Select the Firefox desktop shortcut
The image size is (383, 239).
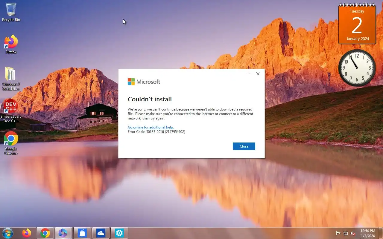pyautogui.click(x=11, y=44)
